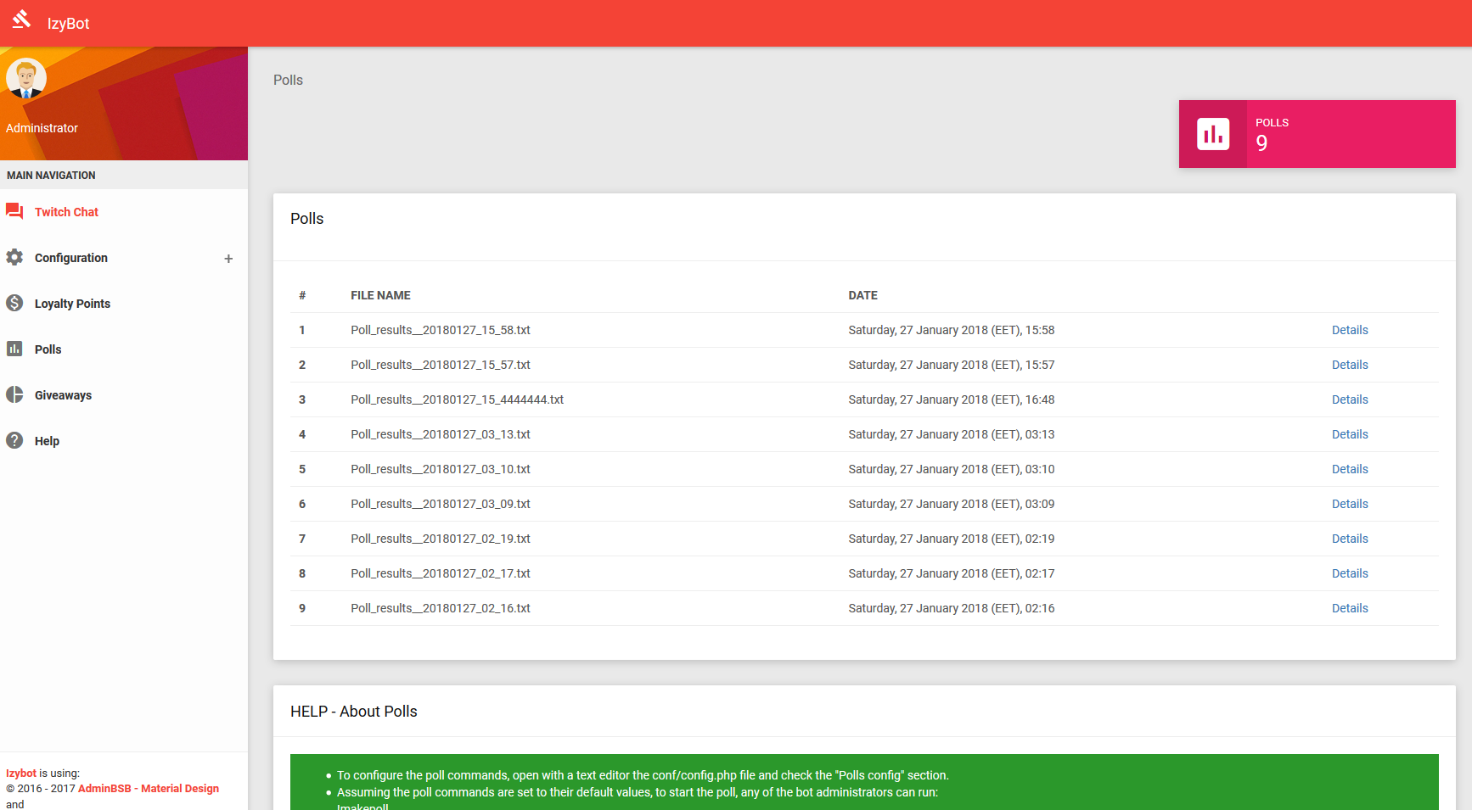Click the Administrator user name label
The width and height of the screenshot is (1472, 810).
[42, 128]
